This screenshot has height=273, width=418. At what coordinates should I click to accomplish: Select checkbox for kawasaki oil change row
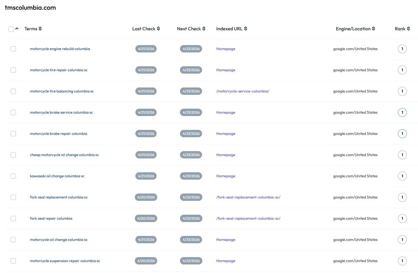pos(13,176)
